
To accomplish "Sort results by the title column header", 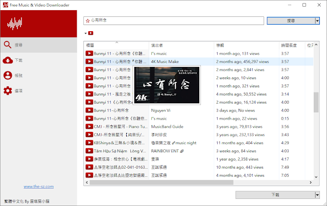I will tap(116, 45).
